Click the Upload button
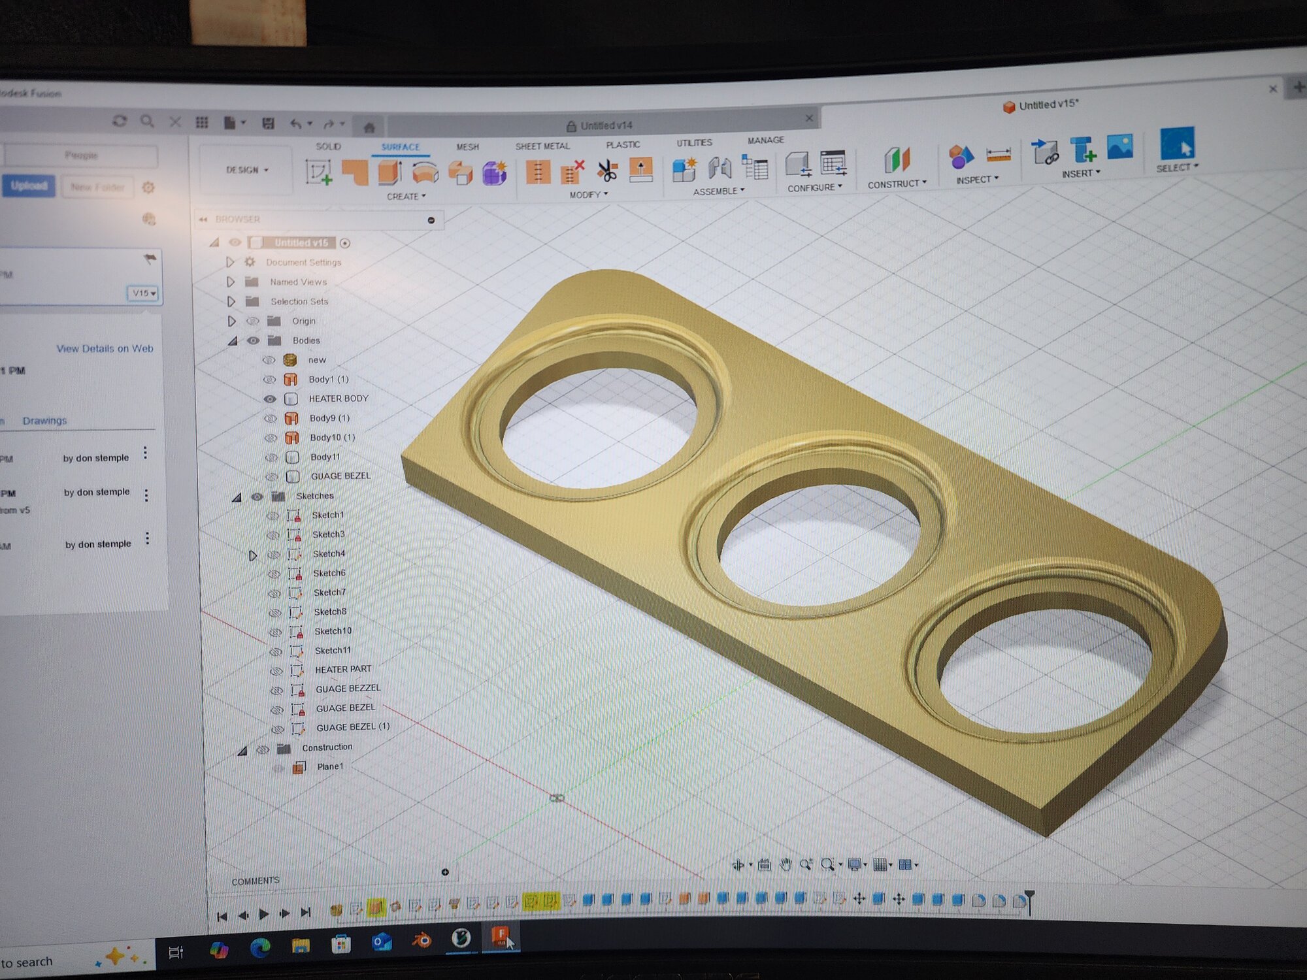 click(29, 186)
